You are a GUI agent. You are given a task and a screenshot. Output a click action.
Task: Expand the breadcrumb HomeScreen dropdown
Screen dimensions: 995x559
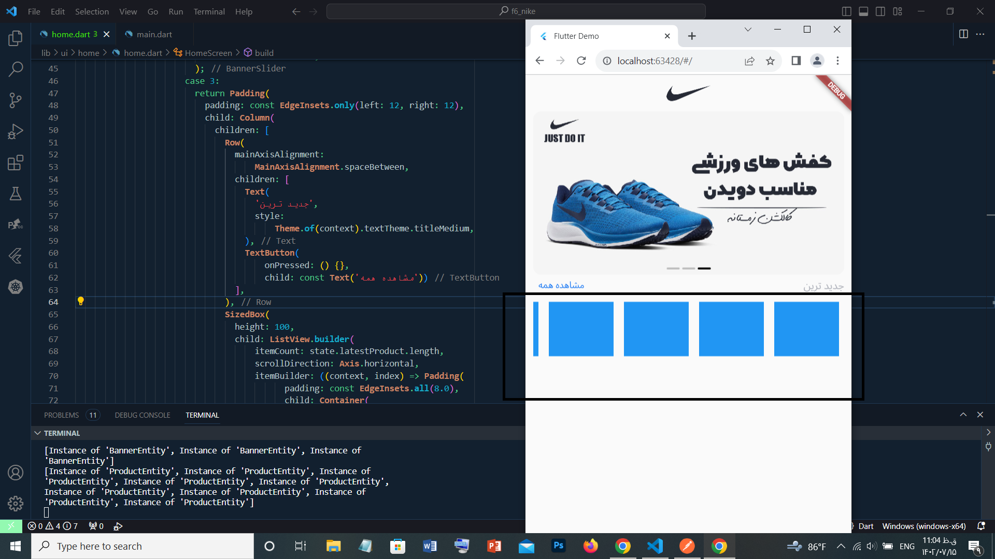[x=208, y=53]
